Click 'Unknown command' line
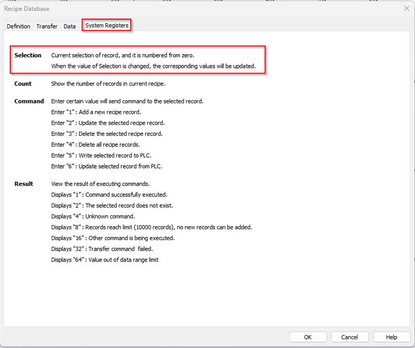The height and width of the screenshot is (348, 415). click(x=93, y=216)
